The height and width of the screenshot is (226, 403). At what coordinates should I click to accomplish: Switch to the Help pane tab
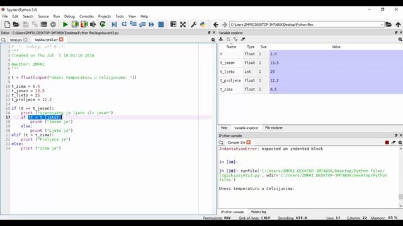(x=224, y=127)
